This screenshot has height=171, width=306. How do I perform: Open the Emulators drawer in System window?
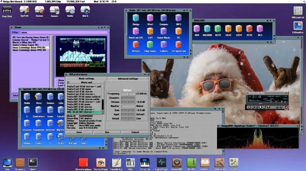pyautogui.click(x=39, y=112)
